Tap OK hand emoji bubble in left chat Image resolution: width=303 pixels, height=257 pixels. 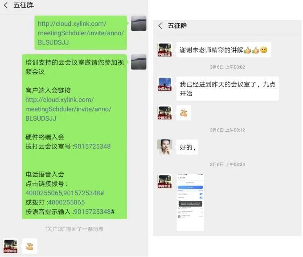30,246
